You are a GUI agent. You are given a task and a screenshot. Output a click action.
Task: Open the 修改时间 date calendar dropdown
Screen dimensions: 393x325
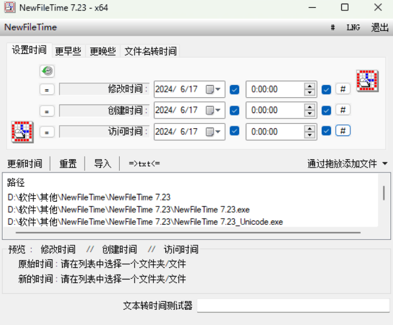pos(213,89)
